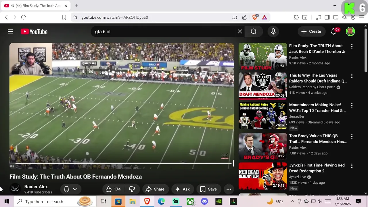The width and height of the screenshot is (368, 207).
Task: Open a new browser tab
Action: tap(76, 6)
